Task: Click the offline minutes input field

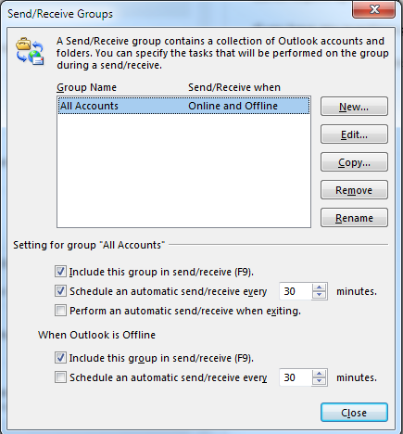Action: click(296, 377)
